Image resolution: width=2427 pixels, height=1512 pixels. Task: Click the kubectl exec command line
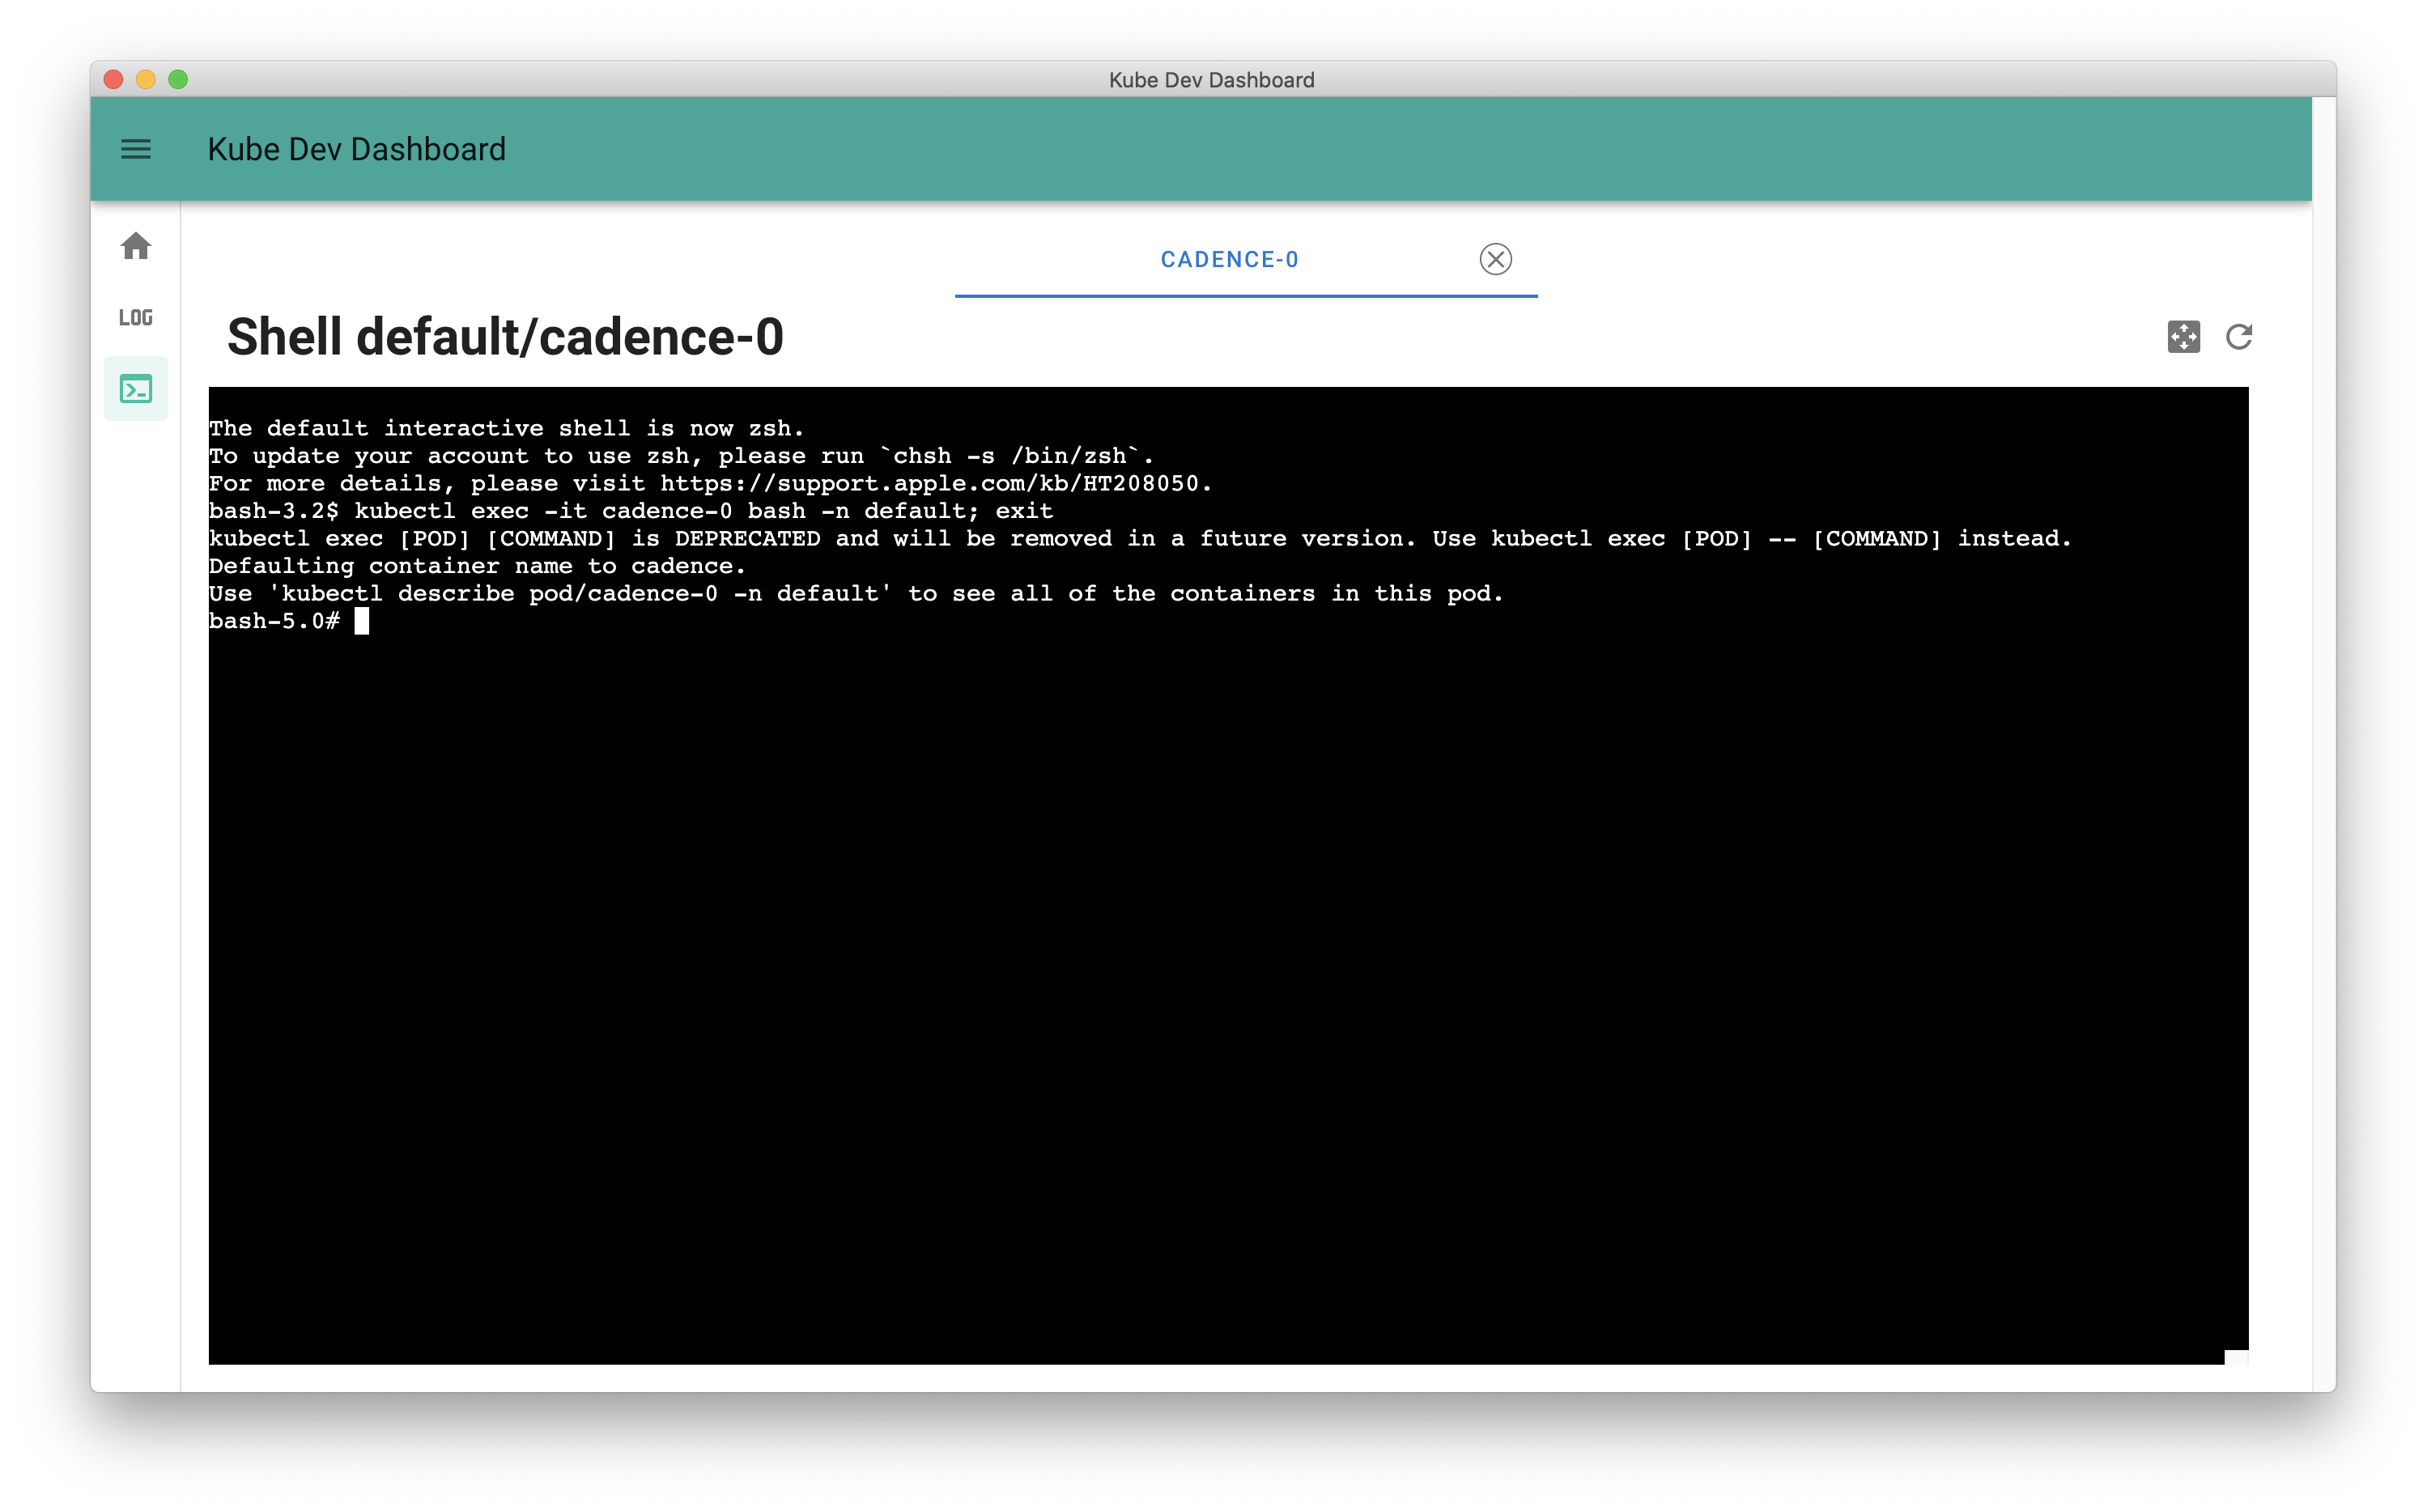703,511
